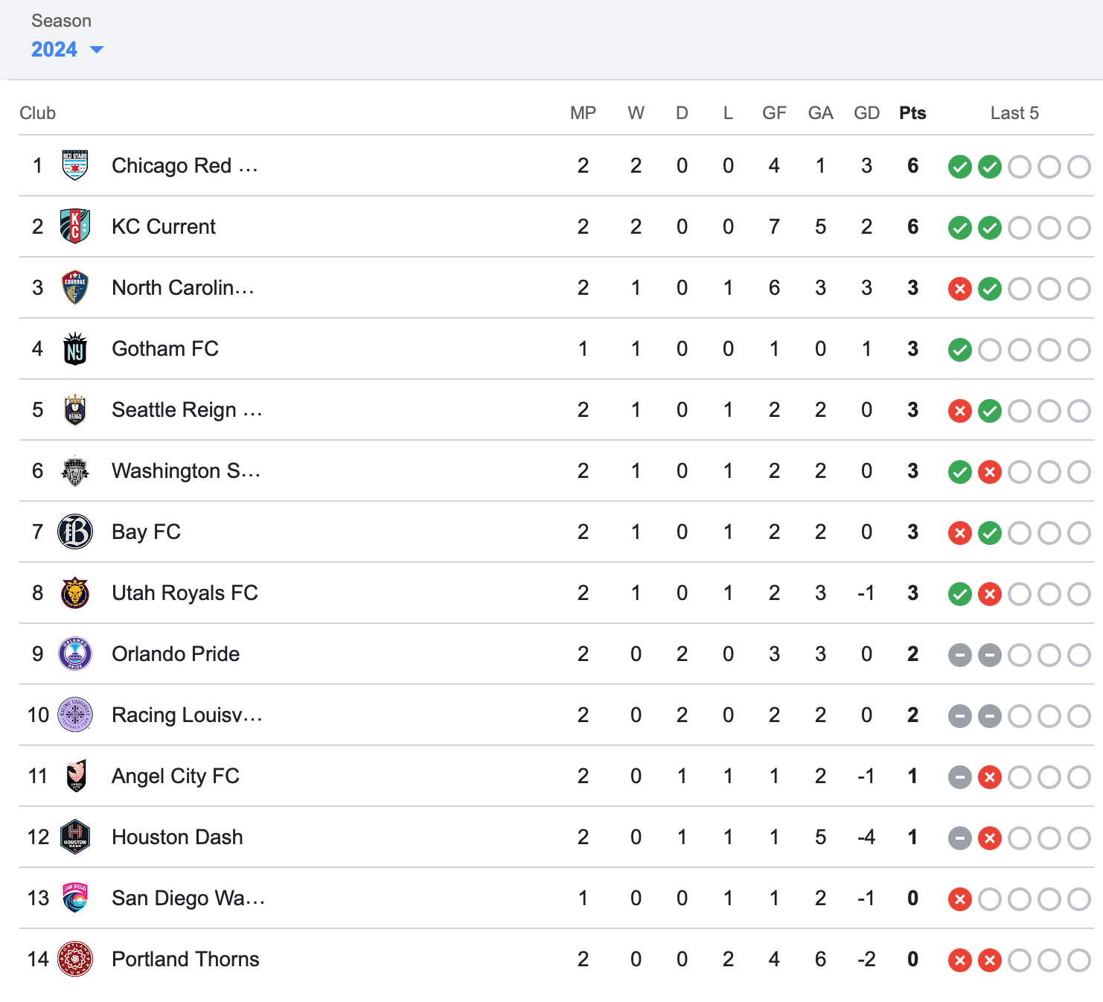This screenshot has height=1002, width=1103.
Task: Click Chicago Red Stars' first green win indicator
Action: click(x=960, y=167)
